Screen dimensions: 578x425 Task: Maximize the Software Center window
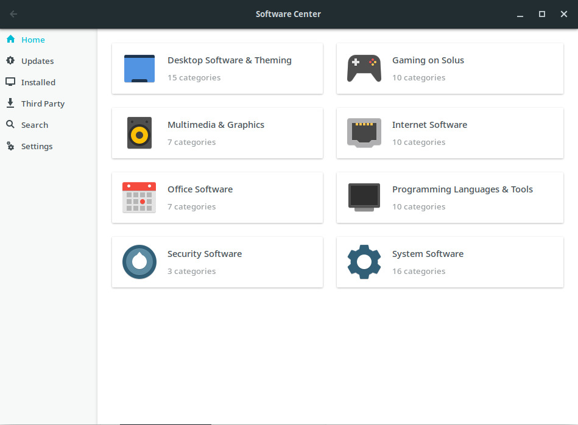[541, 14]
